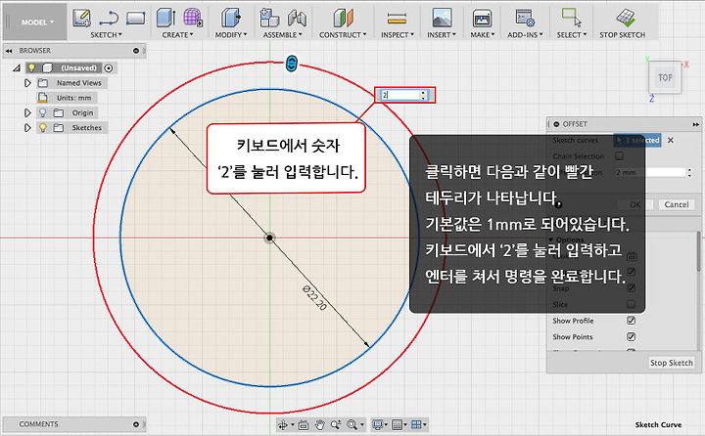Toggle the Snap checkbox
This screenshot has height=436, width=705.
pyautogui.click(x=631, y=287)
